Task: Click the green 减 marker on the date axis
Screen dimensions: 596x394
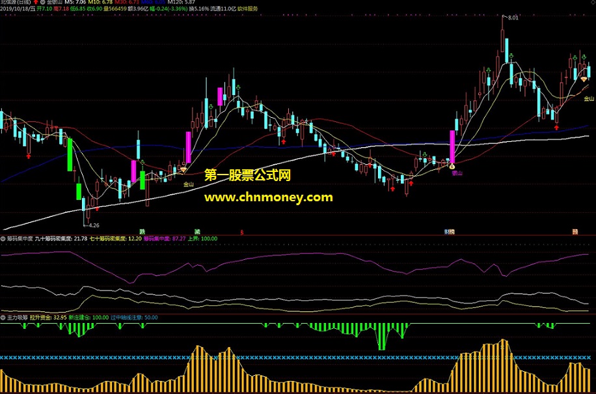Action: 197,232
